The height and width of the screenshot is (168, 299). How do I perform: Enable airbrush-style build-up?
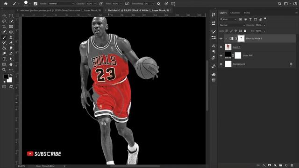[x=127, y=4]
